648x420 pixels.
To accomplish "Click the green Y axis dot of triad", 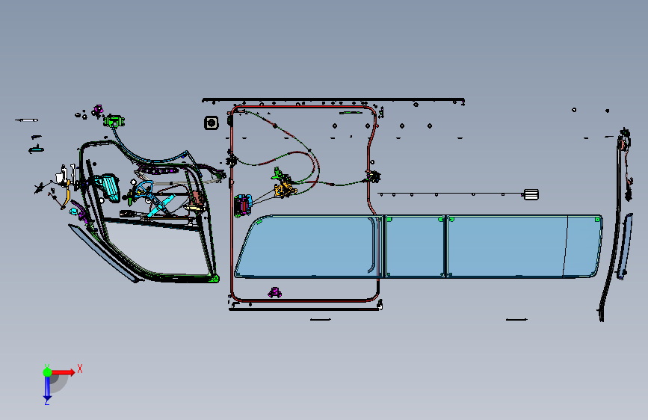I will 47,372.
